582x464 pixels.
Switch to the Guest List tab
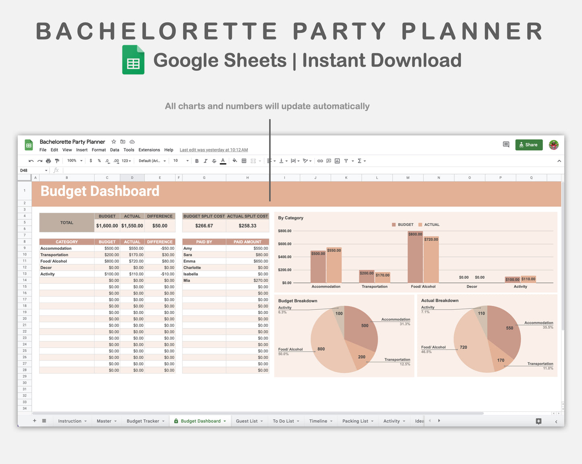246,420
